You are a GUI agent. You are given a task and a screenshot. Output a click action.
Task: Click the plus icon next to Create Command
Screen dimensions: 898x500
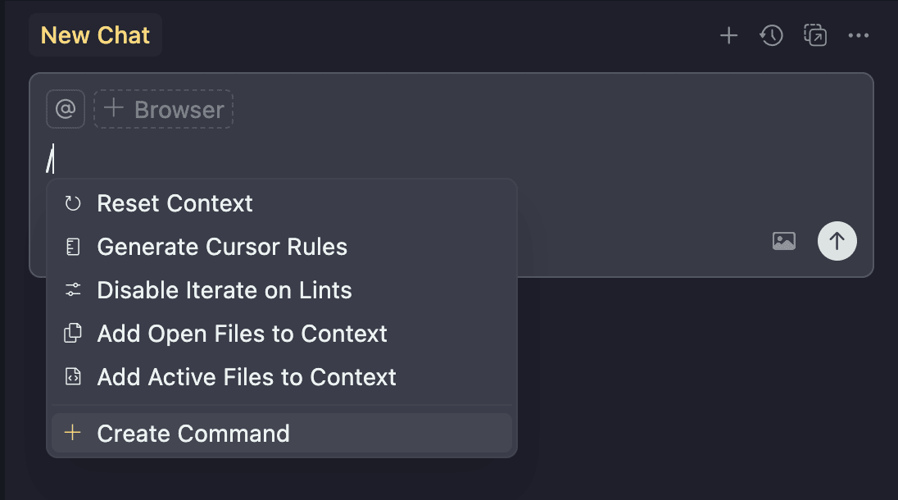(x=73, y=433)
